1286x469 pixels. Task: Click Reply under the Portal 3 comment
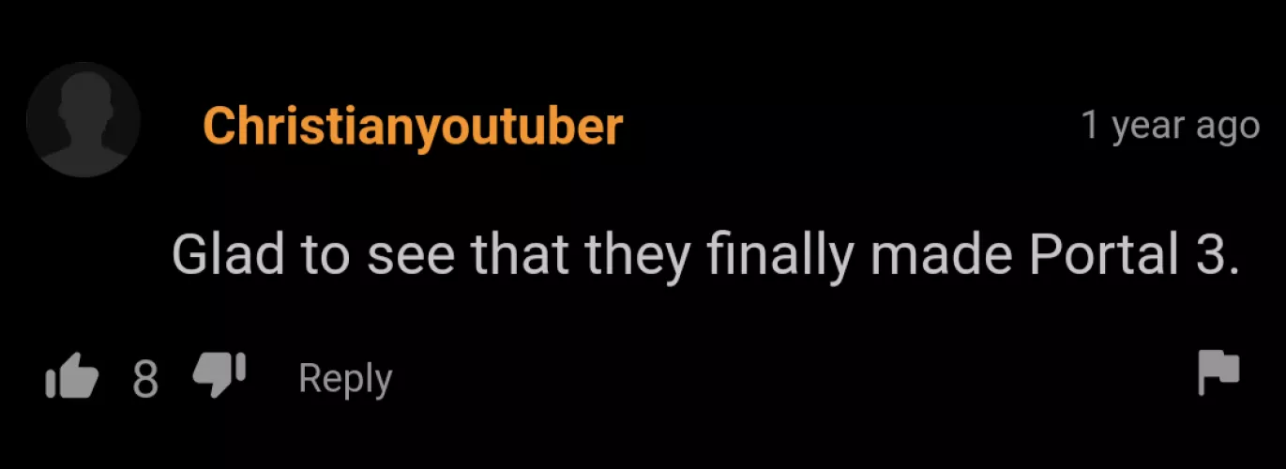345,380
